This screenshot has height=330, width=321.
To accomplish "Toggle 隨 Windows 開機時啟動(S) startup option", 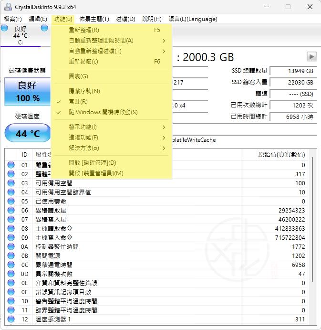I will click(112, 112).
